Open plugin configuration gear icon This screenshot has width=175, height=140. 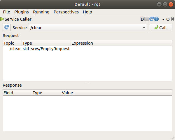point(147,19)
